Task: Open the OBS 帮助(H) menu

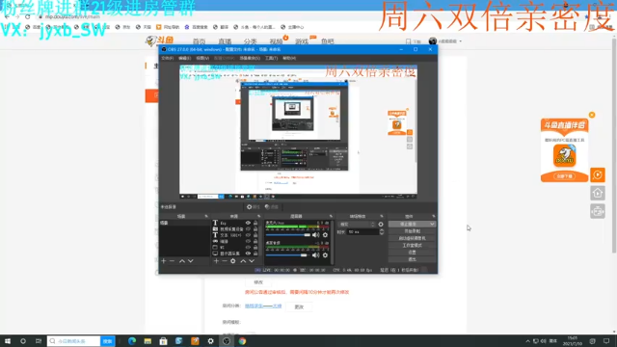Action: (x=289, y=58)
